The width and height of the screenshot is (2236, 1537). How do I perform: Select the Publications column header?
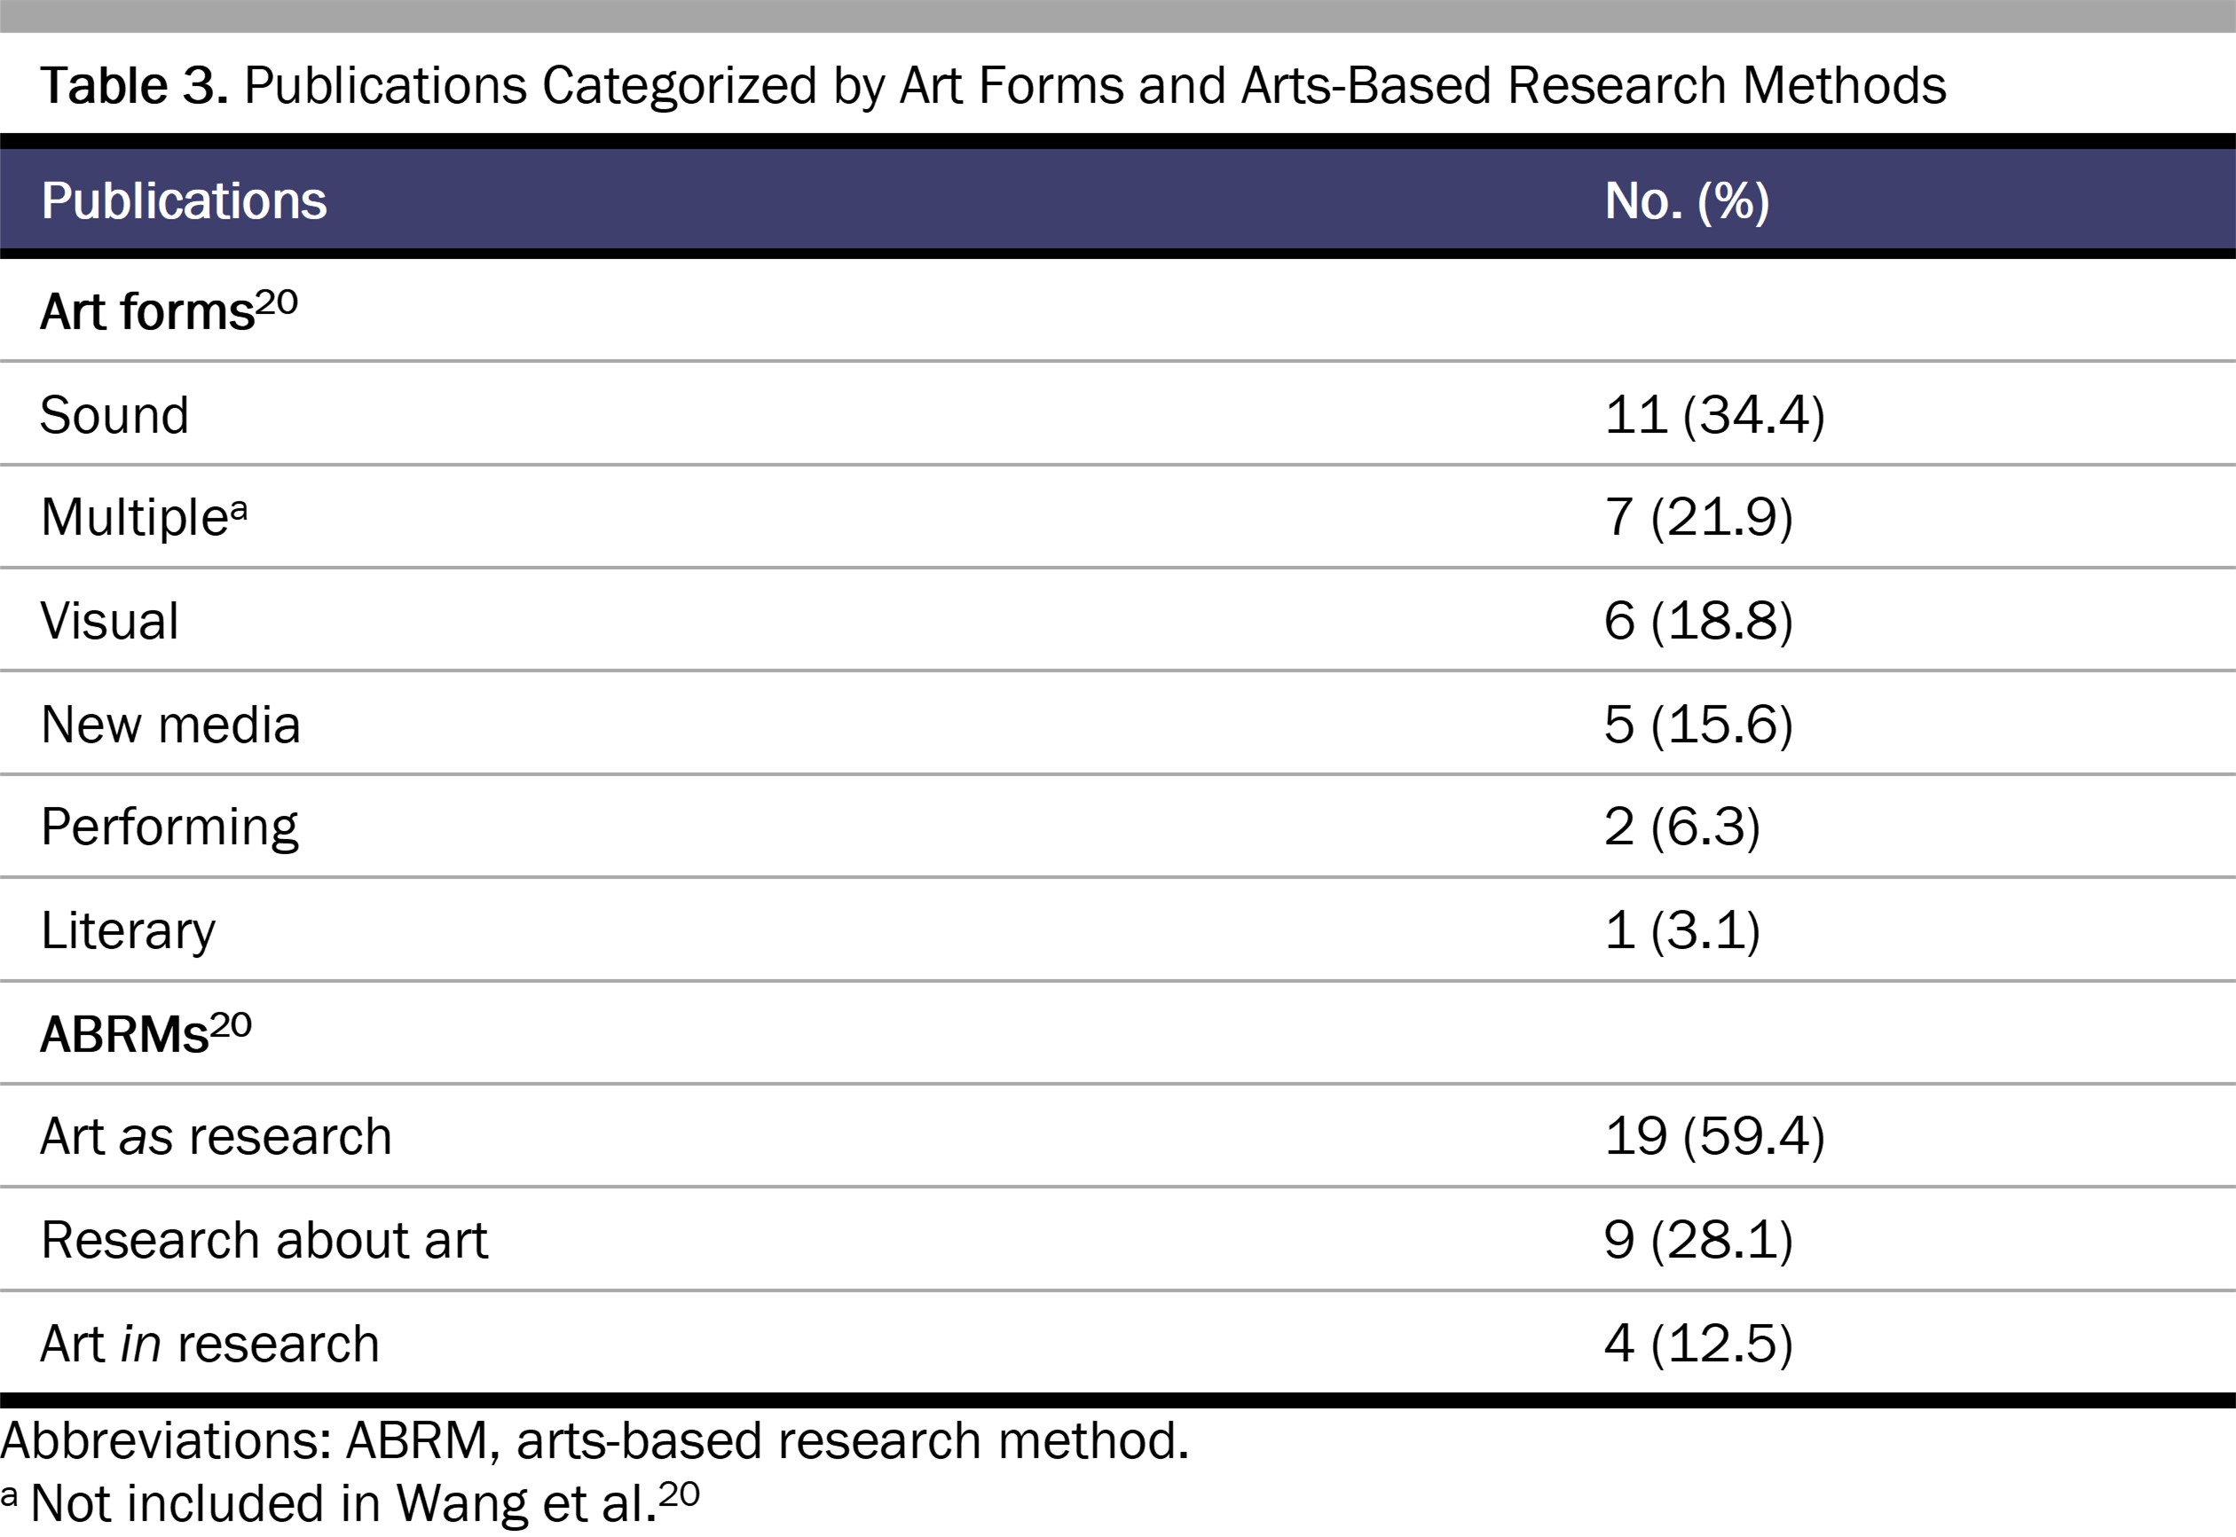[x=184, y=200]
